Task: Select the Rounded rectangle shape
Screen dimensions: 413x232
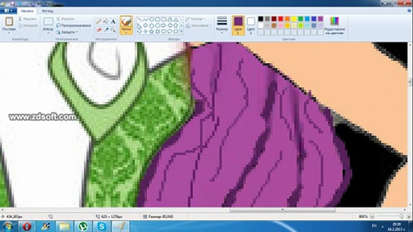Action: point(164,19)
